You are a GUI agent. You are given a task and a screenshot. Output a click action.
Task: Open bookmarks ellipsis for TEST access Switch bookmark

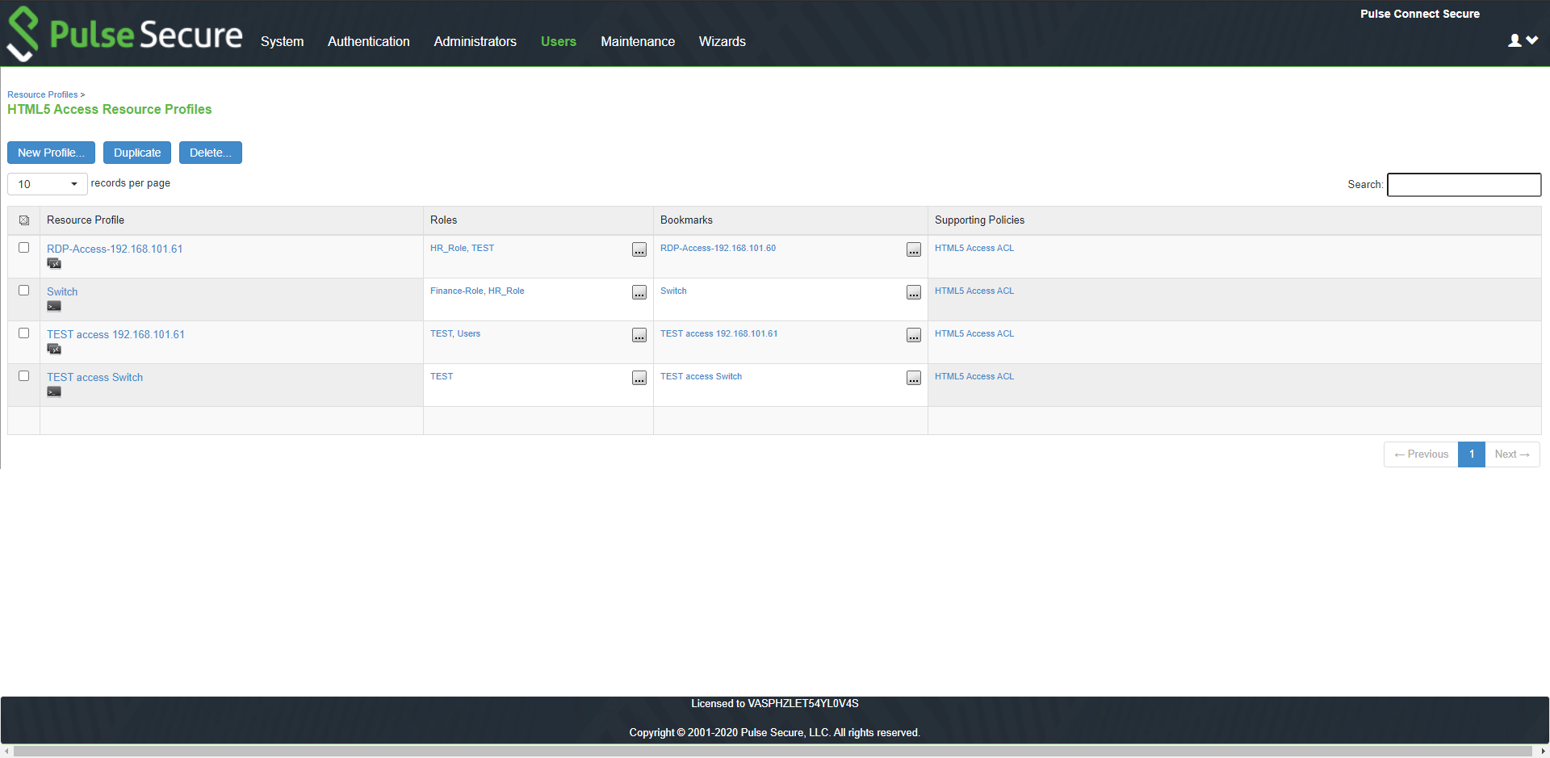pos(914,379)
